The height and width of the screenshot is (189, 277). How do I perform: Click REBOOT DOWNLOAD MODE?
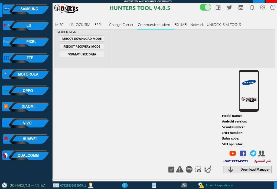click(x=82, y=38)
